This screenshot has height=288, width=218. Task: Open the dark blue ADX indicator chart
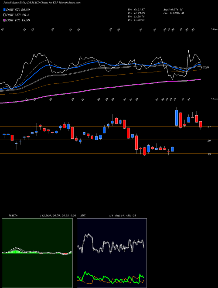tap(112, 253)
